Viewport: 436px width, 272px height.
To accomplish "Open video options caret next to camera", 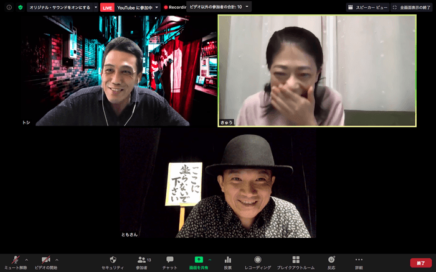I will [x=57, y=260].
